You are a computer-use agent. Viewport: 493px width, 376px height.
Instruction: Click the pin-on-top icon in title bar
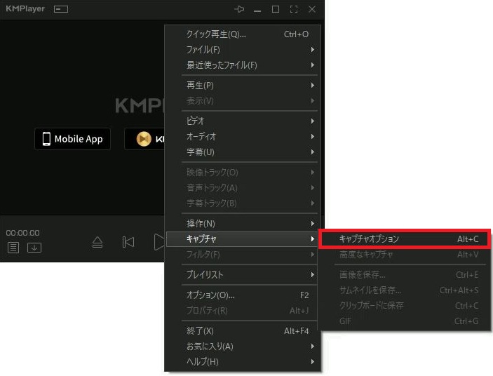(x=239, y=9)
